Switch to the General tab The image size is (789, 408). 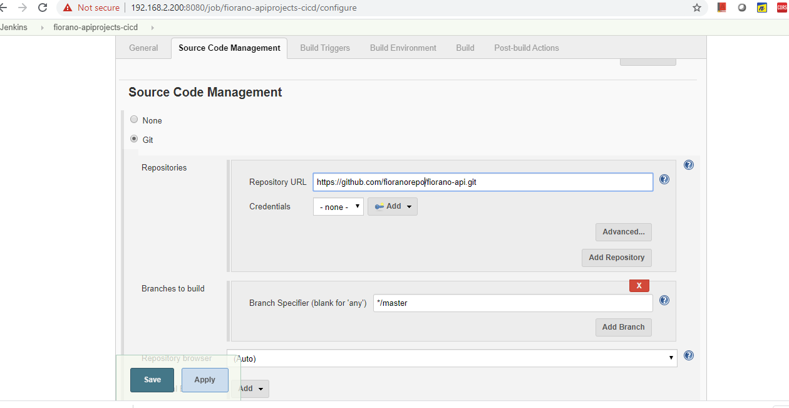[143, 48]
